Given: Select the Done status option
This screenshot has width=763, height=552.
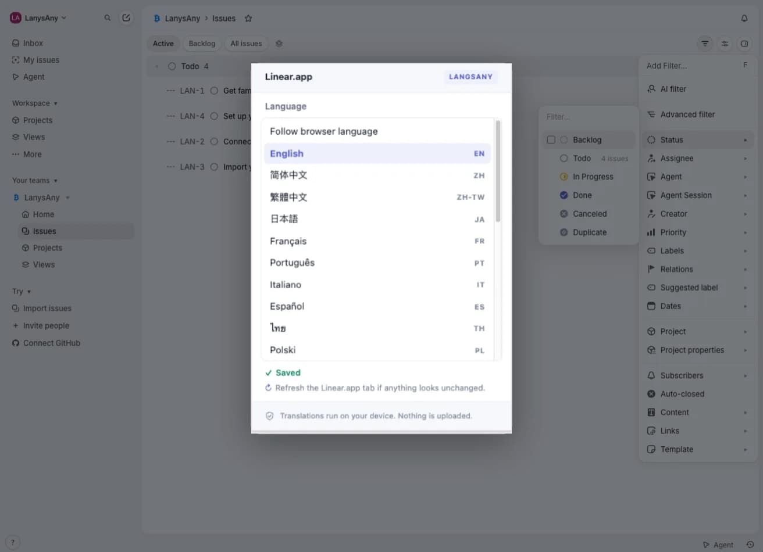Looking at the screenshot, I should pos(589,195).
